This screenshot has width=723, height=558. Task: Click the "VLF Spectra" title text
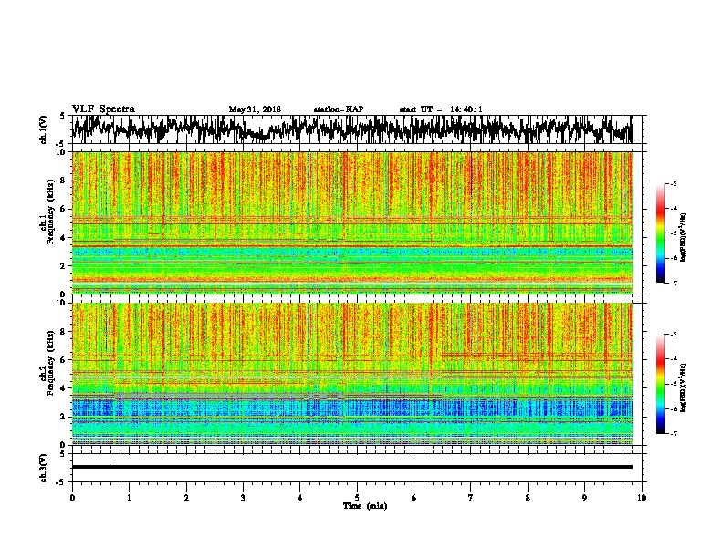(103, 109)
